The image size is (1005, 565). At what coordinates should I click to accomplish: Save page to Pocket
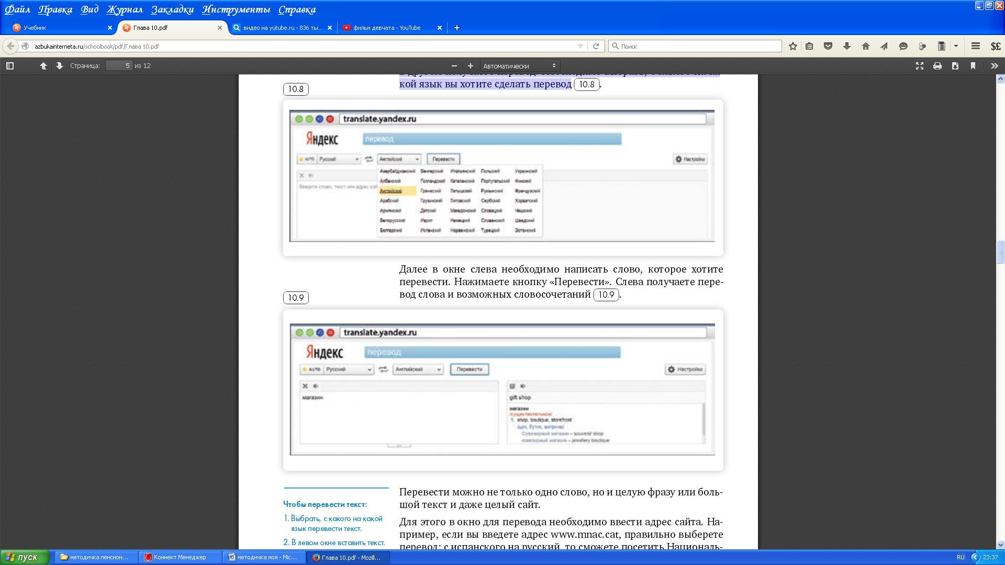[x=828, y=46]
